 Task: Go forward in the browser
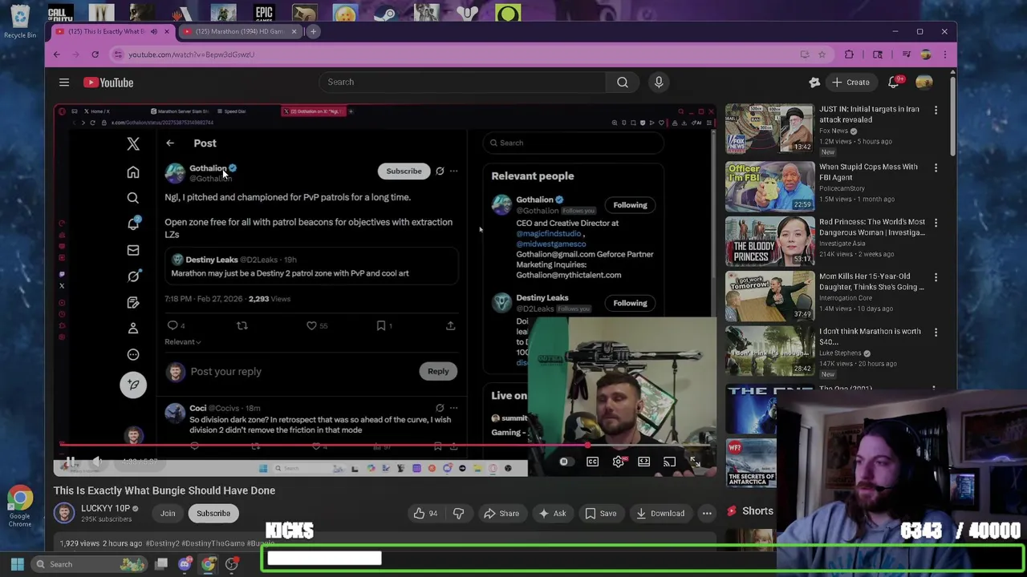pos(76,54)
